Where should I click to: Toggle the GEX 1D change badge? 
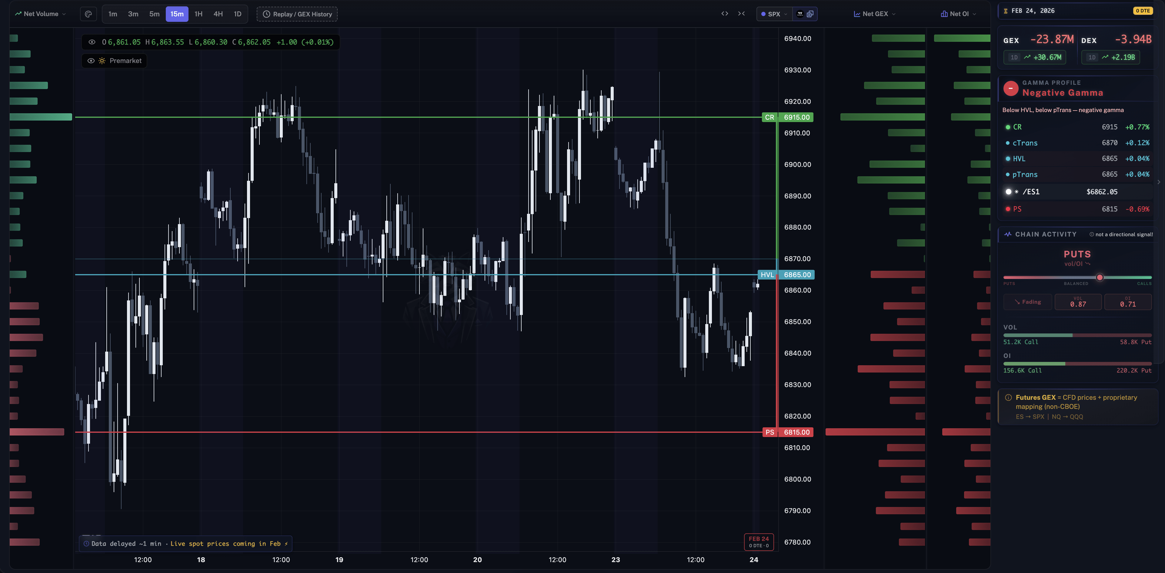[1035, 57]
